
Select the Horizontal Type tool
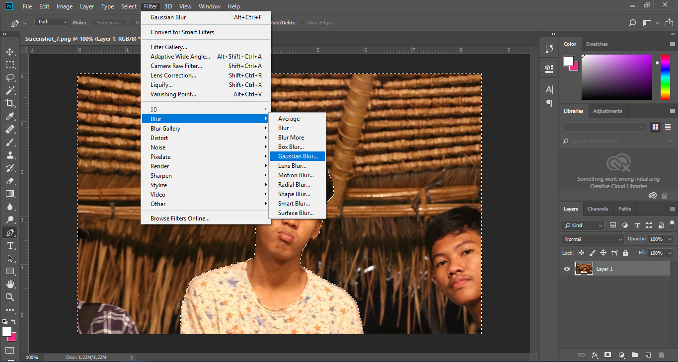9,246
